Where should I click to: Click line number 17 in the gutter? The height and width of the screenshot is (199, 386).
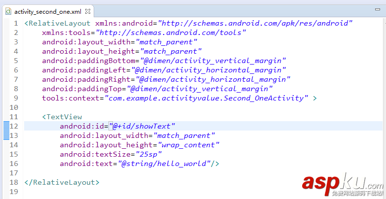pos(14,173)
